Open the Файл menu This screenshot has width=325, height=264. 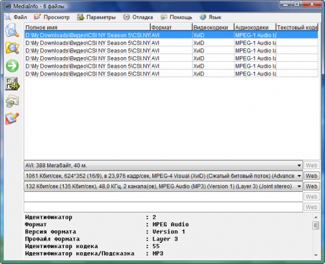click(x=16, y=17)
